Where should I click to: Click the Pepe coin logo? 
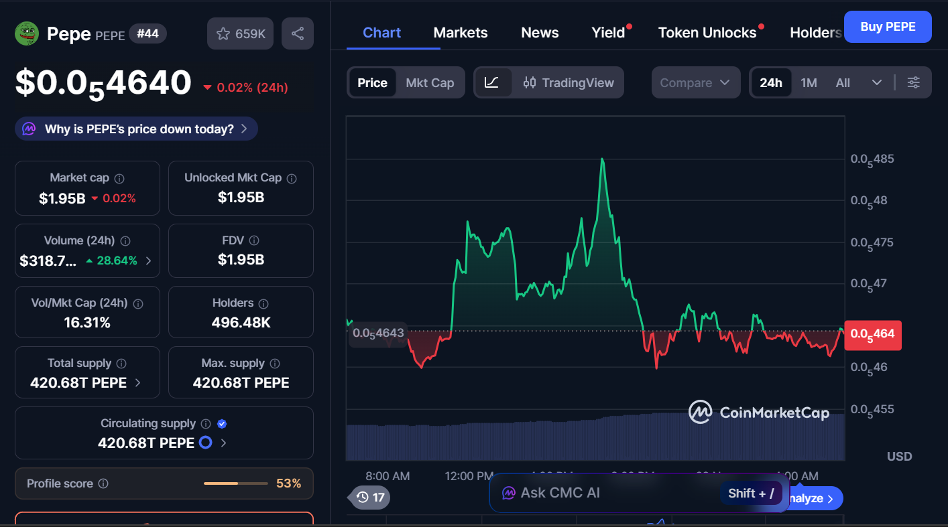25,32
